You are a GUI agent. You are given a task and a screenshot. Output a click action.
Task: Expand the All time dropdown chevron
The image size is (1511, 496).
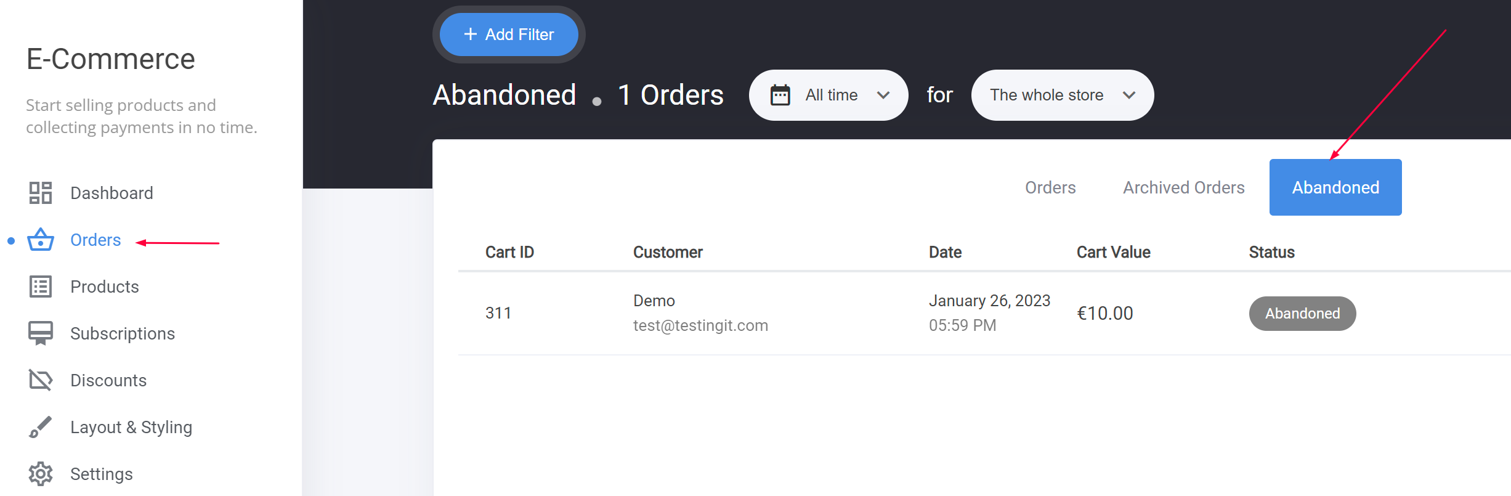(x=883, y=95)
